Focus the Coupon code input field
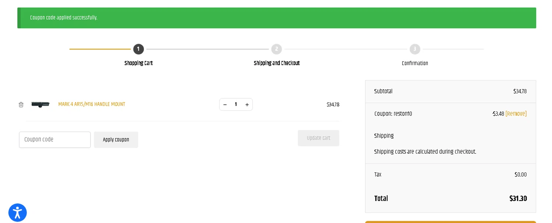Image resolution: width=552 pixels, height=223 pixels. click(x=55, y=140)
